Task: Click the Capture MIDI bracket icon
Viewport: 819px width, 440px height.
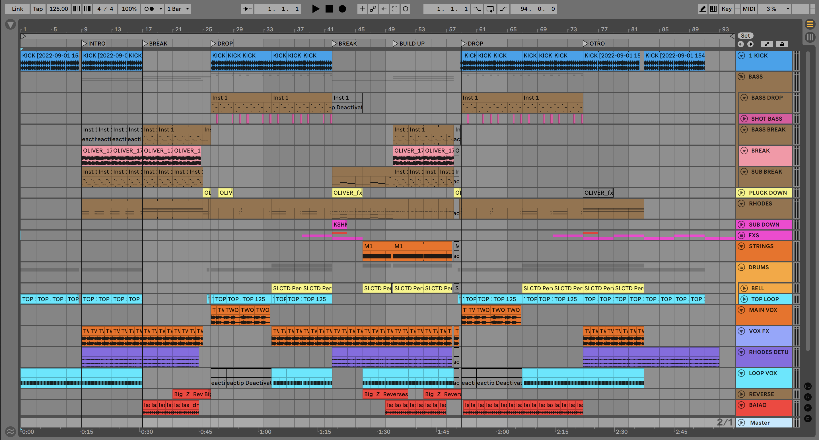Action: (394, 9)
